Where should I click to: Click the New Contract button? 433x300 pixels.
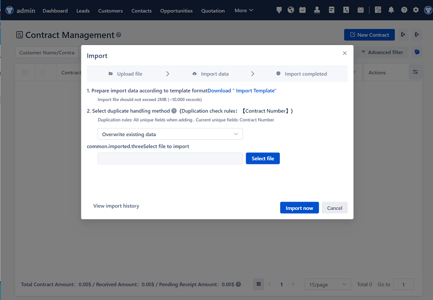[x=369, y=35]
